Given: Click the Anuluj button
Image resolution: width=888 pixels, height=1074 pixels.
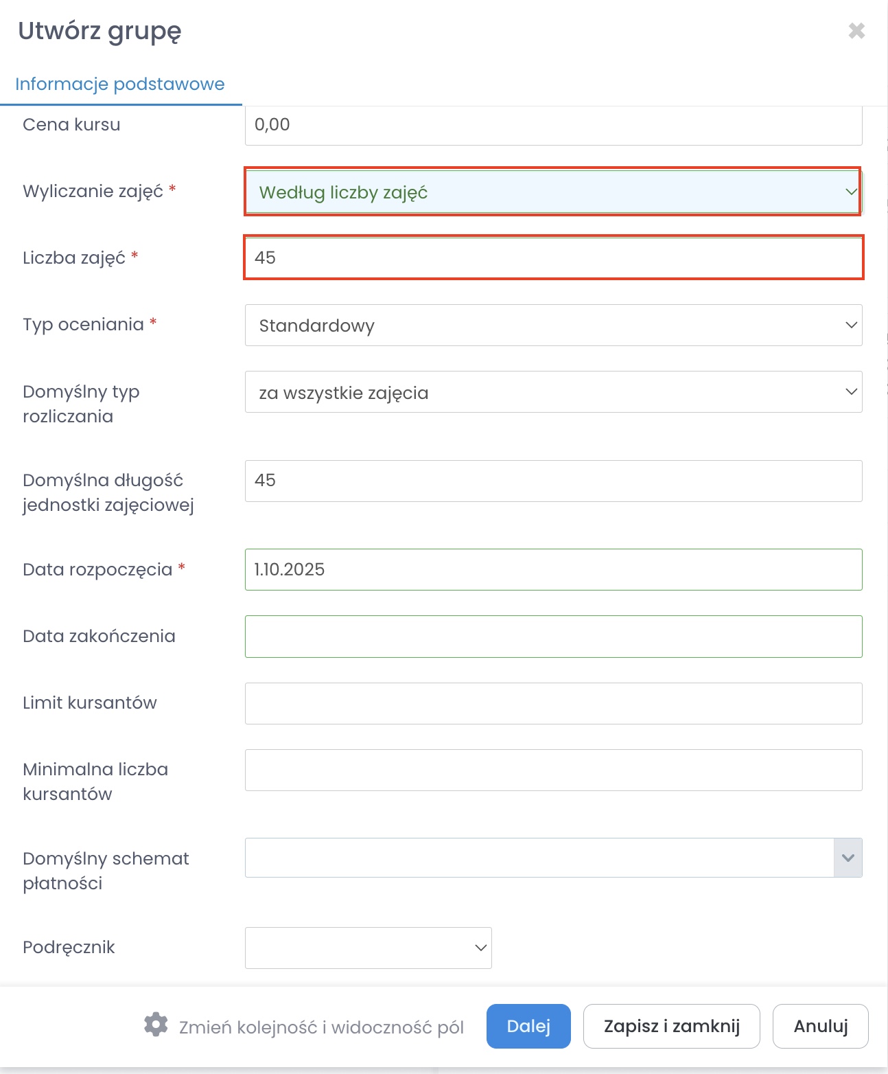Looking at the screenshot, I should click(820, 1026).
